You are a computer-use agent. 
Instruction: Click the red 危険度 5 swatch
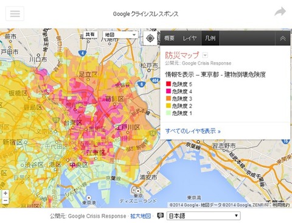click(169, 83)
